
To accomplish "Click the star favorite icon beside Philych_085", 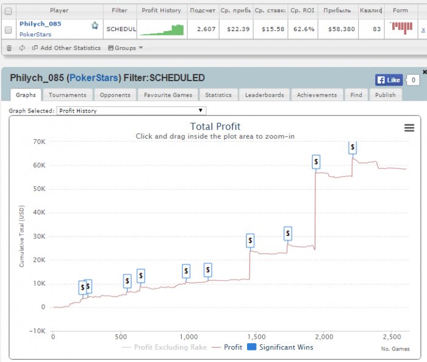I will 95,26.
